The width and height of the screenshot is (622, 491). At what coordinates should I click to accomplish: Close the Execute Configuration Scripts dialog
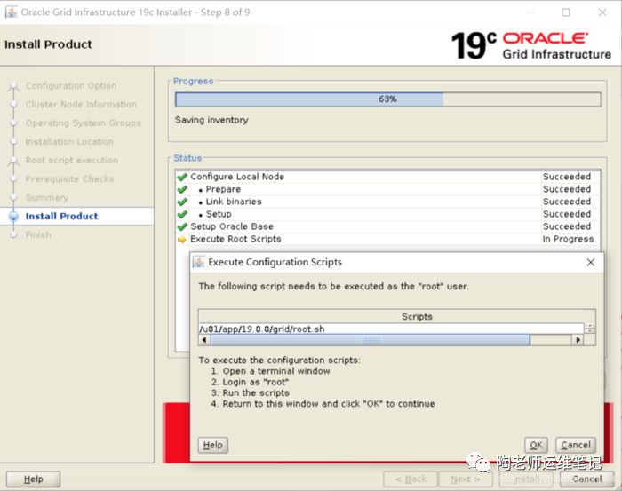[591, 262]
